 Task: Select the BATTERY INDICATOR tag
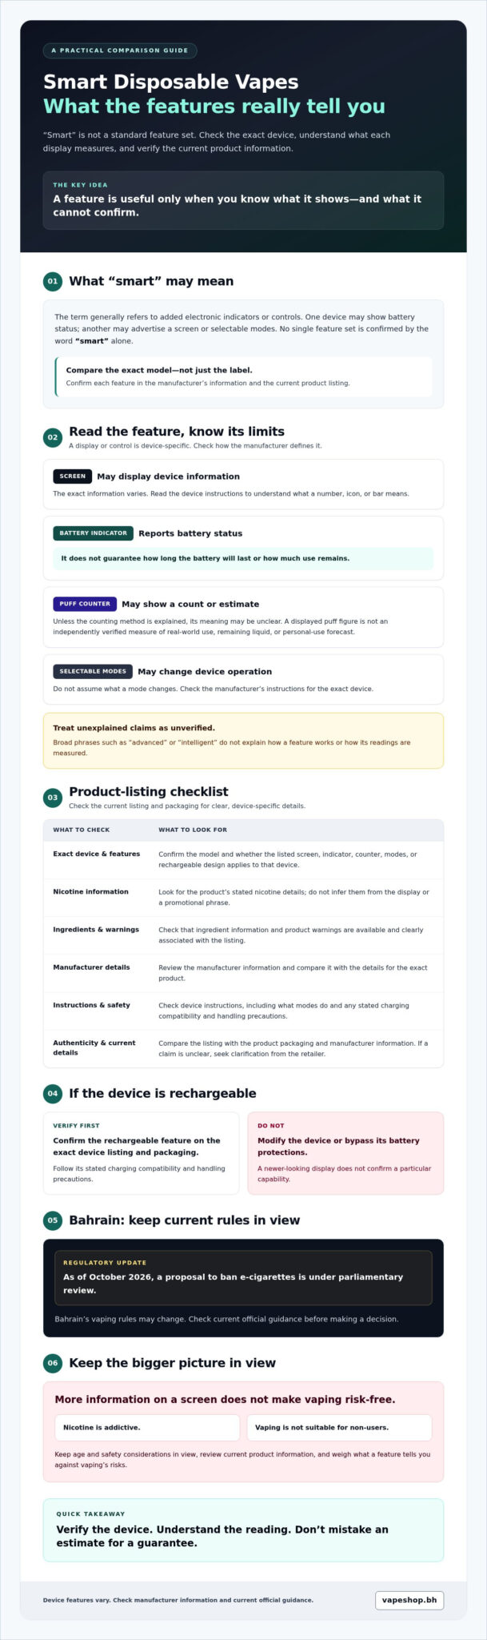pos(93,533)
